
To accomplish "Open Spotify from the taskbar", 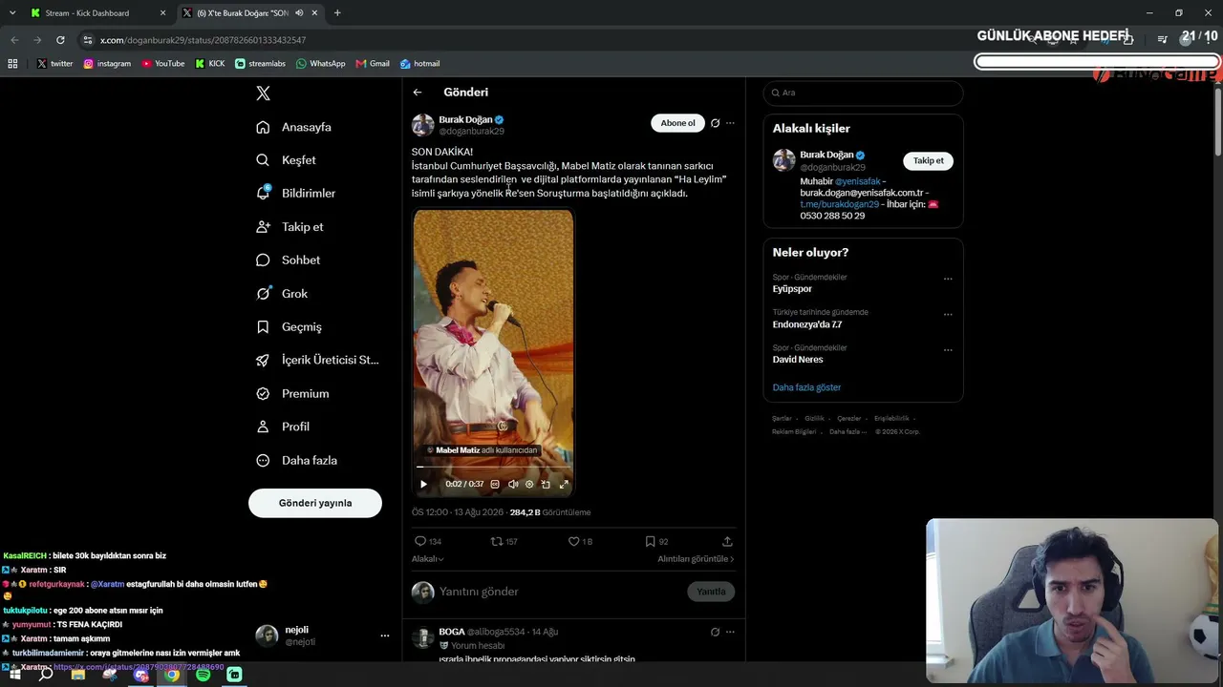I will [x=204, y=675].
